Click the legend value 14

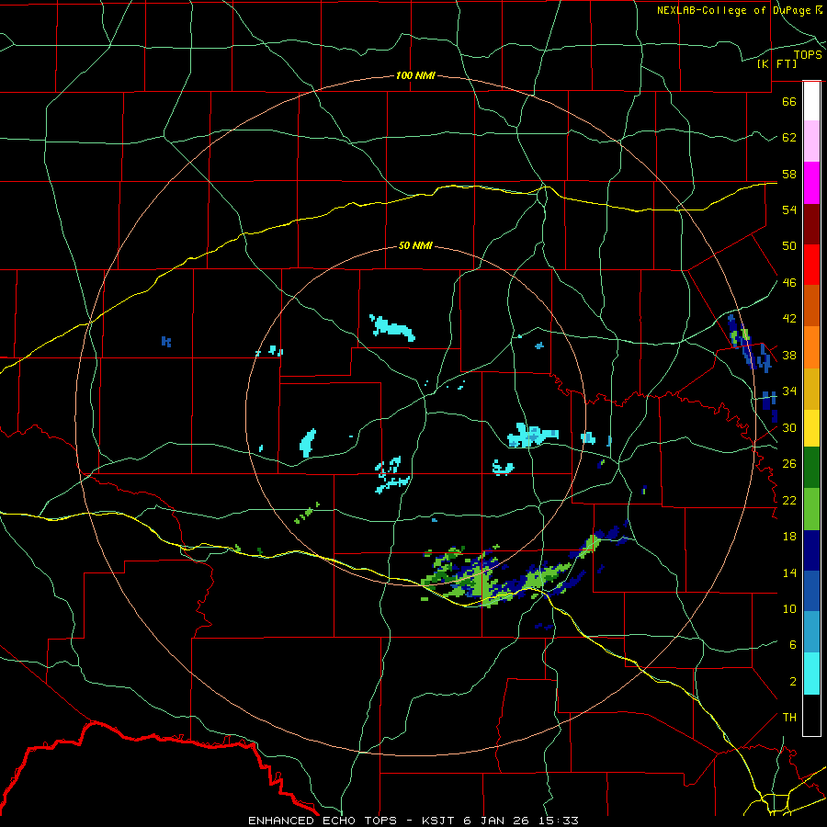point(789,572)
